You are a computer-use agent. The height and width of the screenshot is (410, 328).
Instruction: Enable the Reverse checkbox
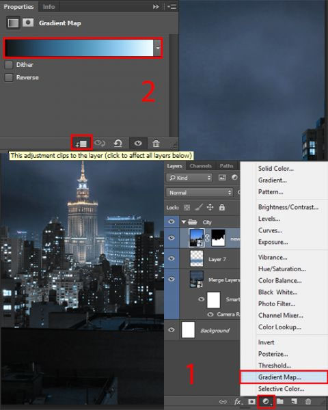click(x=9, y=77)
